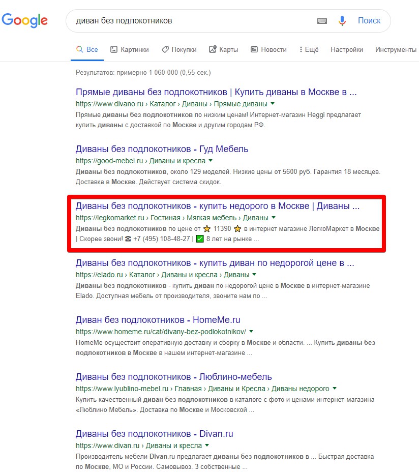Click the phone number +7 (495) 108-48-27
This screenshot has width=419, height=474.
tap(161, 239)
